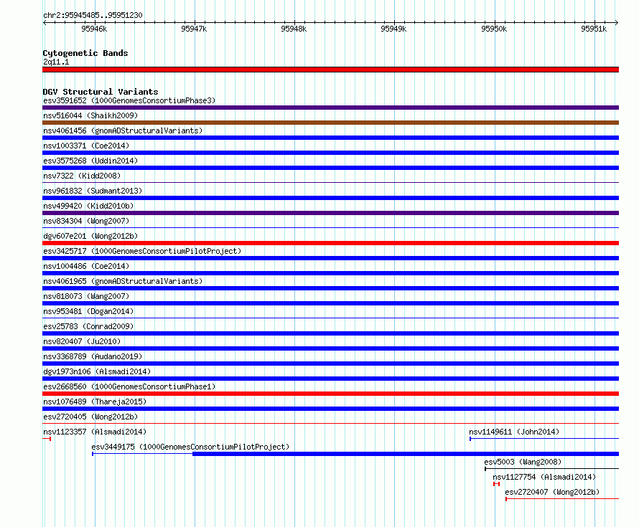Click the 95949k ruler position label

click(x=393, y=29)
